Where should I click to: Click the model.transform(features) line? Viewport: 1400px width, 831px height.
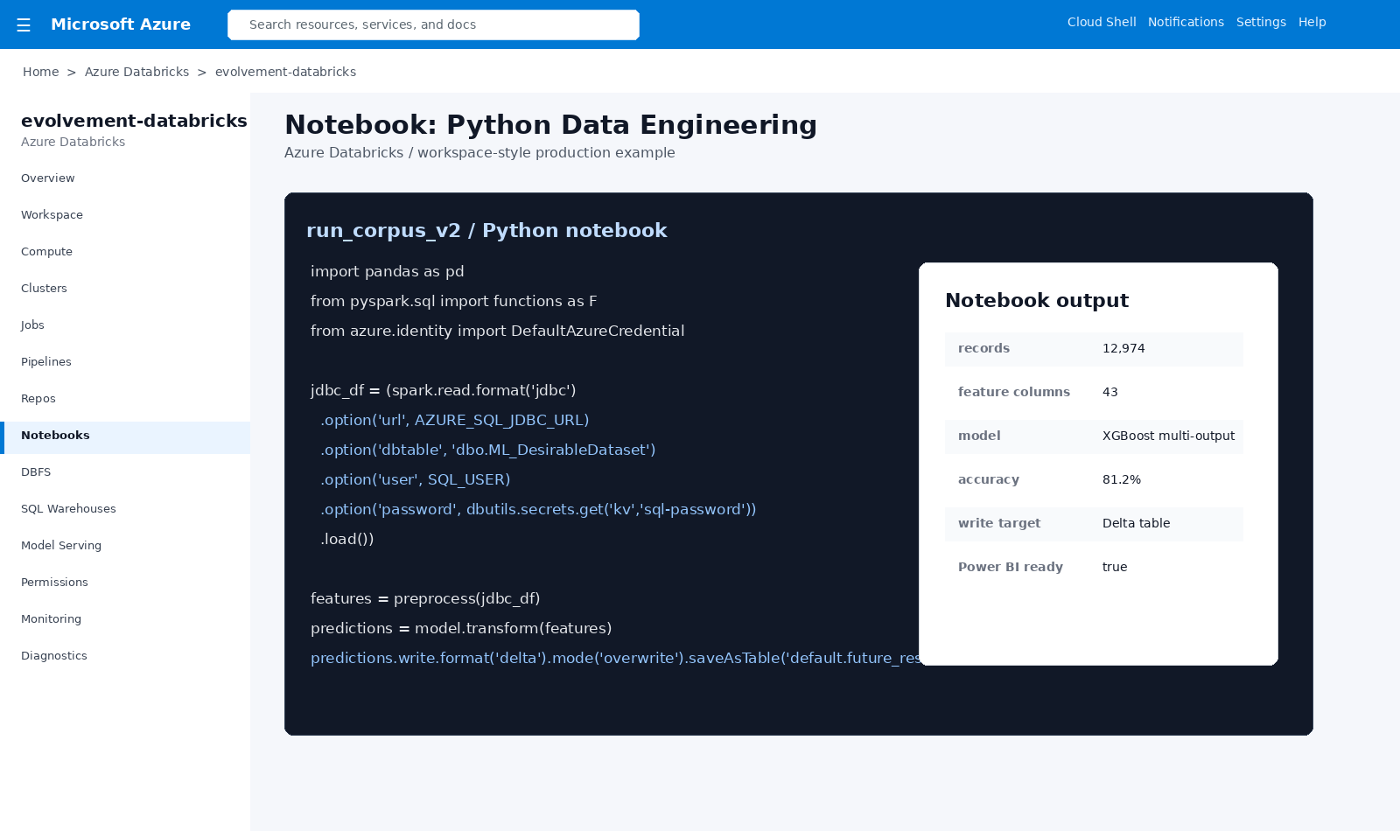(x=461, y=628)
